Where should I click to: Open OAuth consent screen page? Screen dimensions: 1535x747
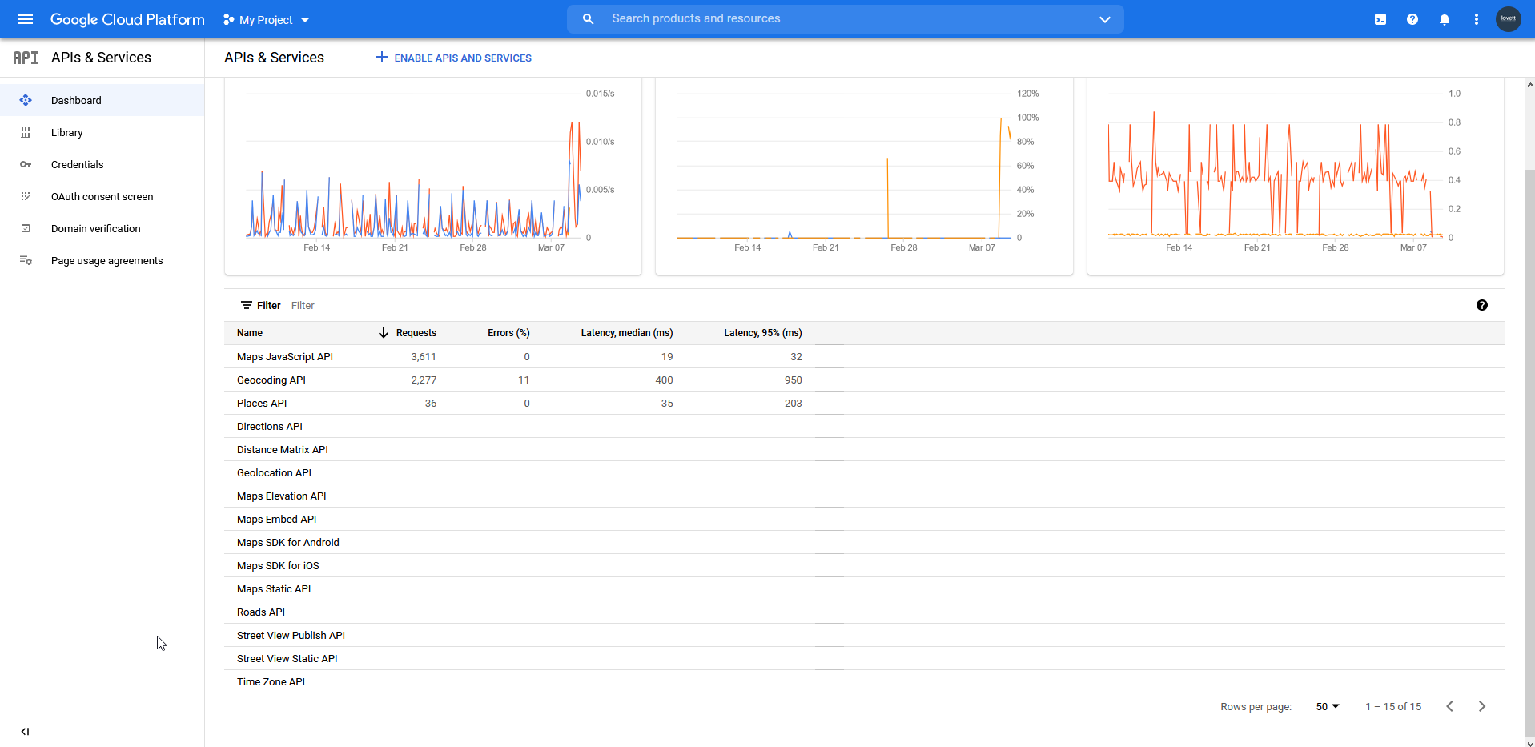coord(102,196)
